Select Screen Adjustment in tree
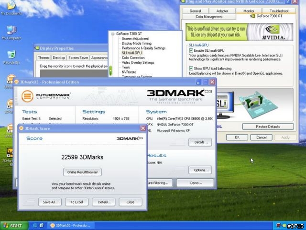Screen dimensions: 306x230 point(135,38)
